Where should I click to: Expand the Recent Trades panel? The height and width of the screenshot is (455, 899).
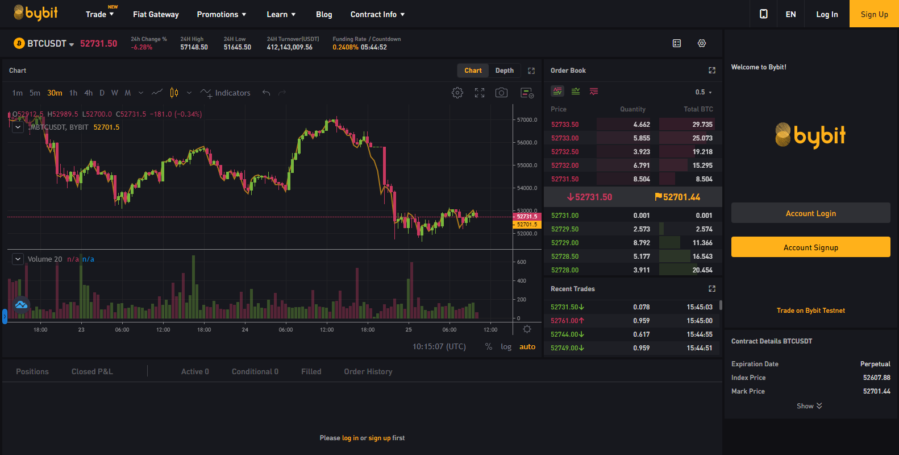click(x=712, y=289)
